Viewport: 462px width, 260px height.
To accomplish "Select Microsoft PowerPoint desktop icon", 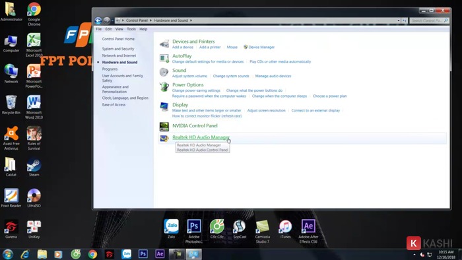I will [34, 76].
